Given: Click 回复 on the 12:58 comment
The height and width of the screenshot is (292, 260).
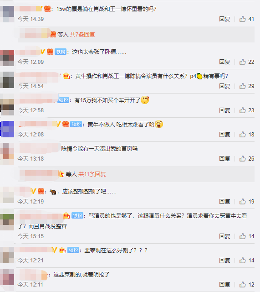Looking at the screenshot, I should [x=224, y=110].
